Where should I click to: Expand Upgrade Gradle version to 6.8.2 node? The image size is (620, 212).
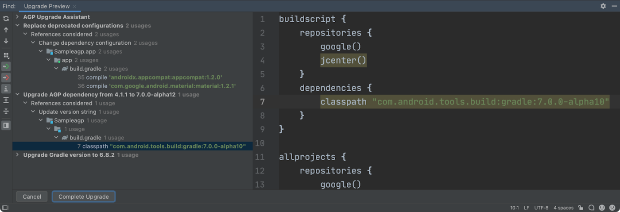[x=17, y=155]
